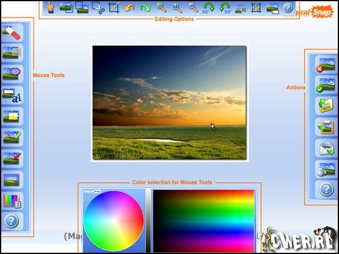Zoom out with the red magnifier
The image size is (339, 254).
pos(193,8)
